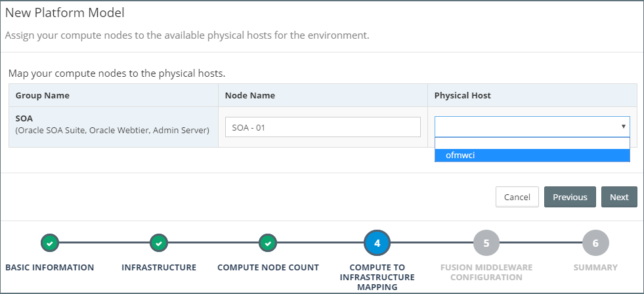644x294 pixels.
Task: Choose ofmwci from the host list
Action: coord(532,156)
